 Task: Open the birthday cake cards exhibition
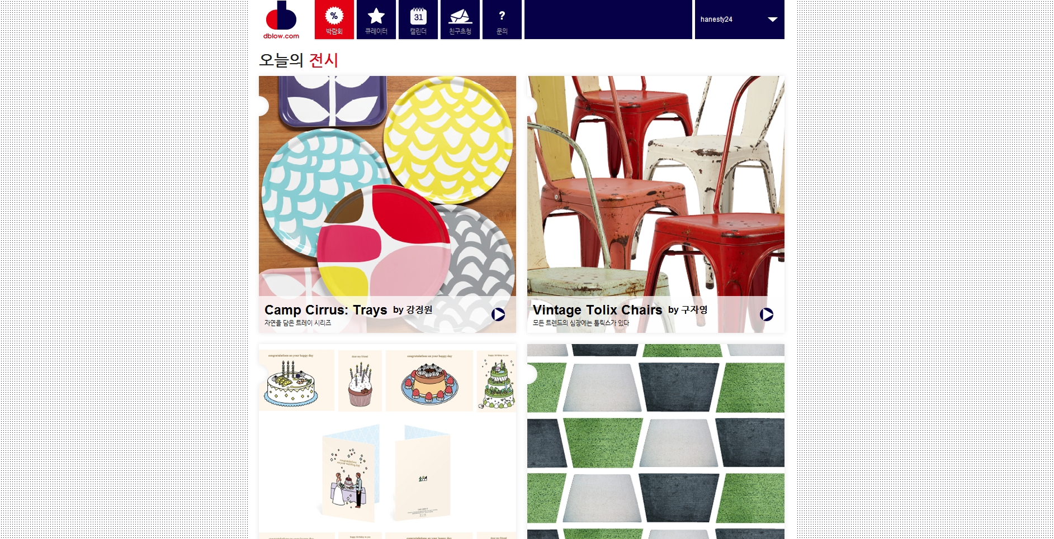coord(387,441)
